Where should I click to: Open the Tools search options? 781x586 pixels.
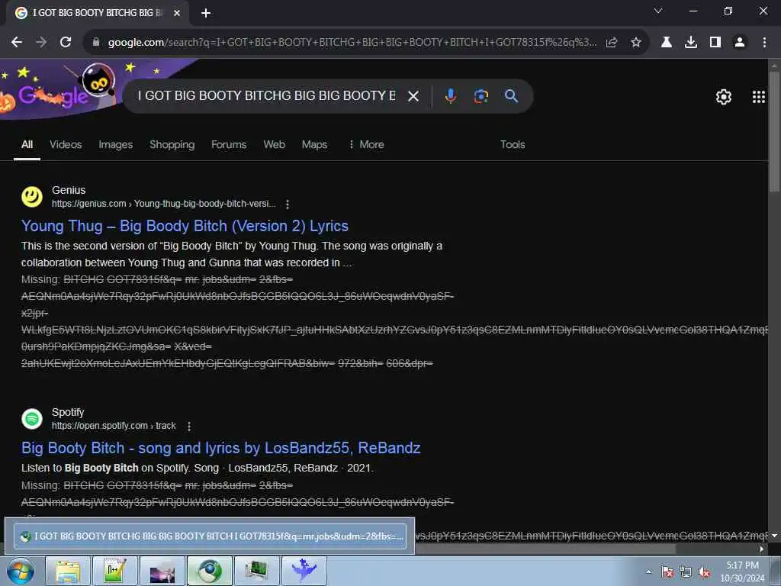pos(513,144)
